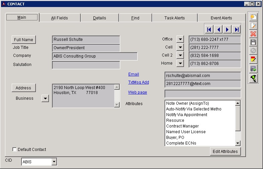Image resolution: width=263 pixels, height=169 pixels.
Task: Save the contact with the floppy disk icon
Action: [x=253, y=42]
